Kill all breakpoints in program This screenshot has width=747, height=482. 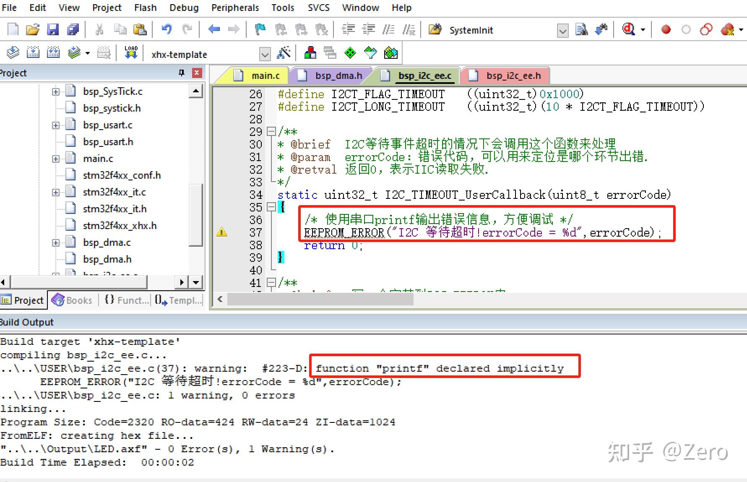tap(727, 29)
